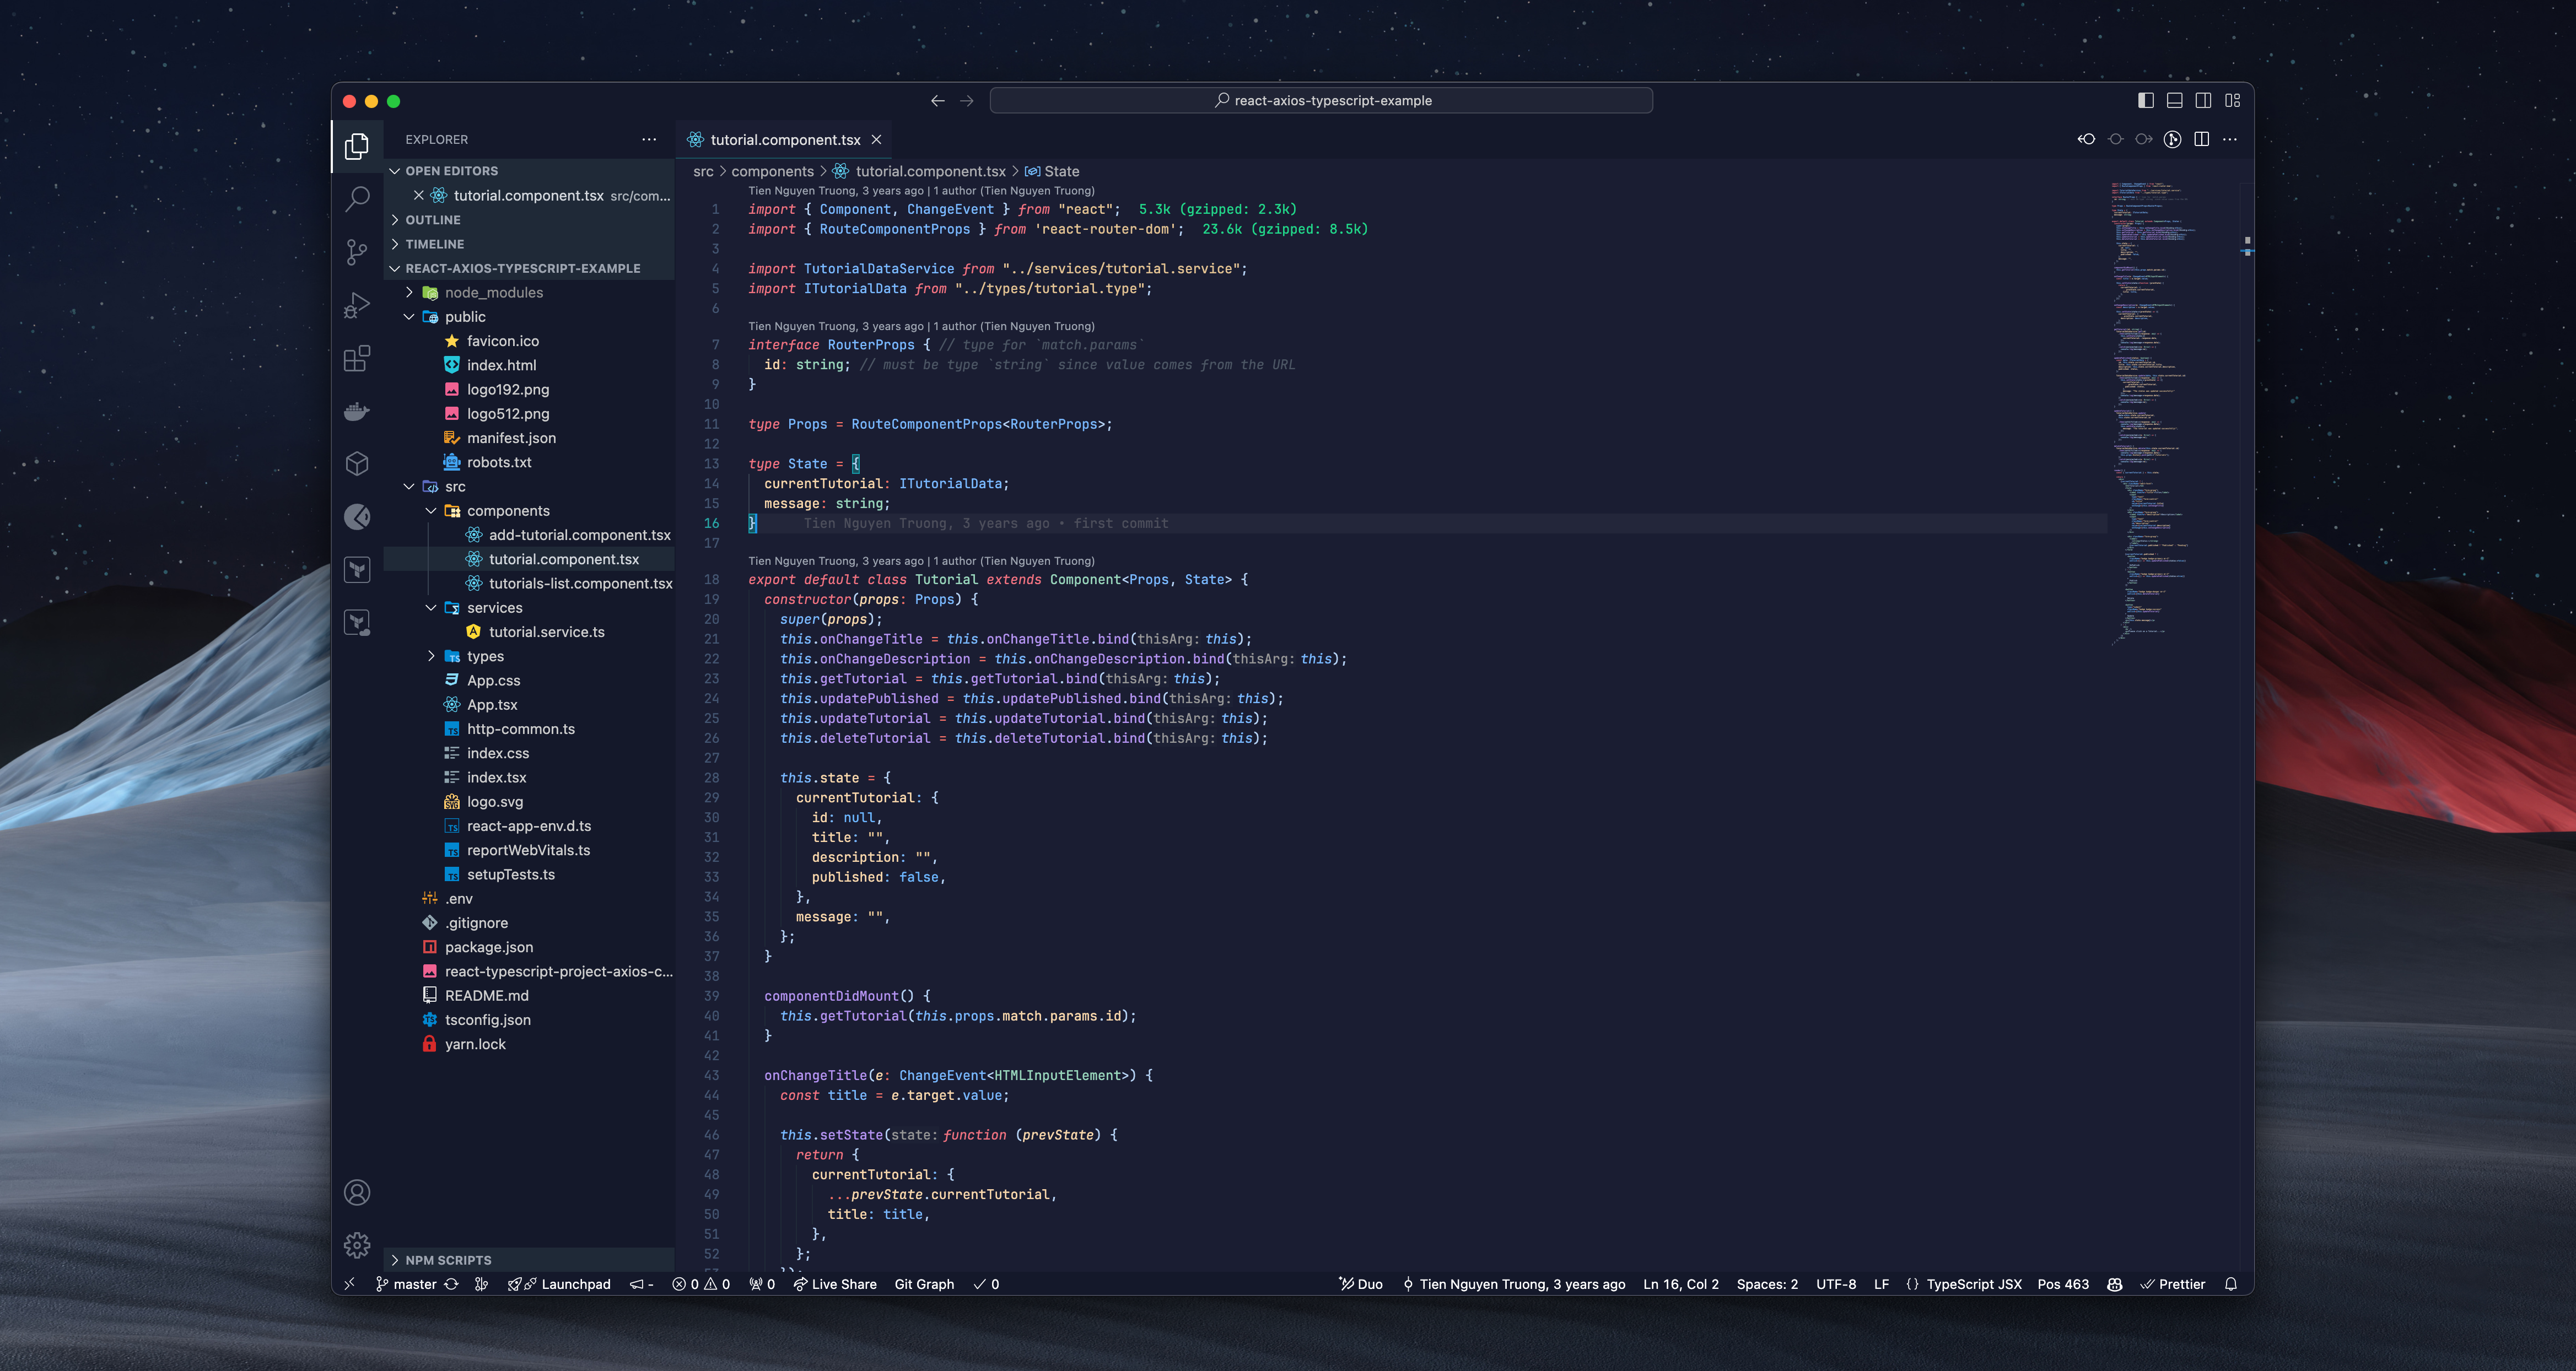Expand the NPM SCRIPTS section
The image size is (2576, 1371).
[x=448, y=1260]
